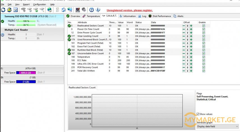
Task: Toggle Enable checkbox for Temperature row
Action: pyautogui.click(x=204, y=57)
